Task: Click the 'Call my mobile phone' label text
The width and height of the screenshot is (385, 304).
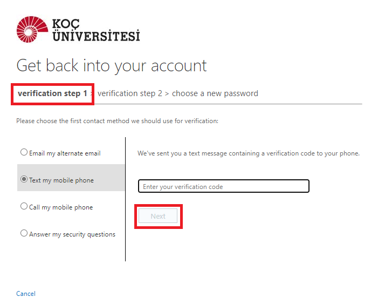Action: point(61,207)
